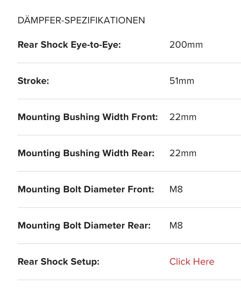Click the 'Mounting Bushing Width Rear:' label
This screenshot has height=299, width=241.
pyautogui.click(x=86, y=153)
